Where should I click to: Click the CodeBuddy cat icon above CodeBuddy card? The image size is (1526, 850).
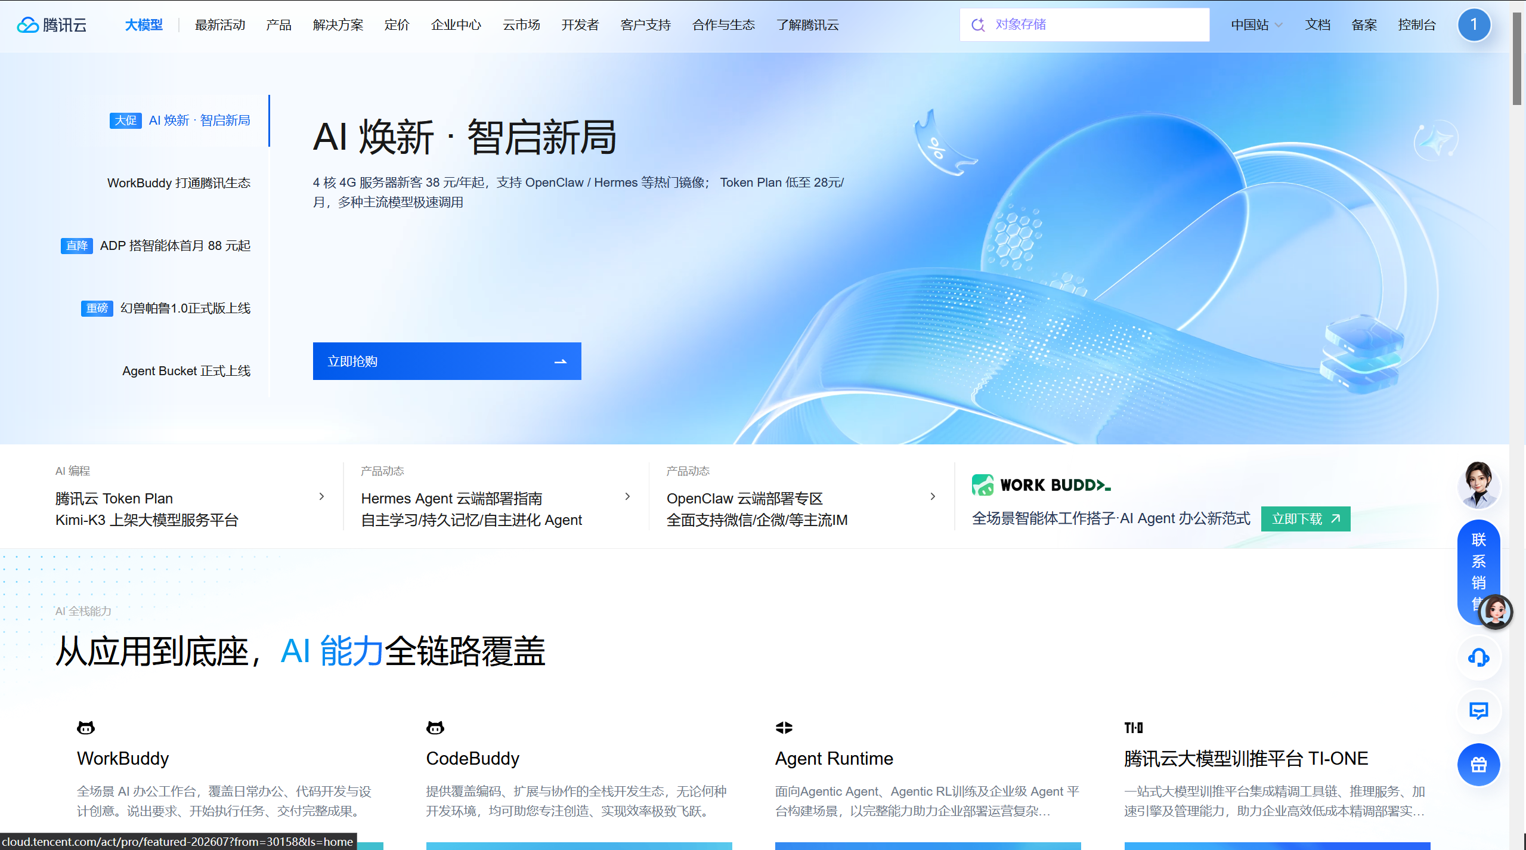point(435,727)
